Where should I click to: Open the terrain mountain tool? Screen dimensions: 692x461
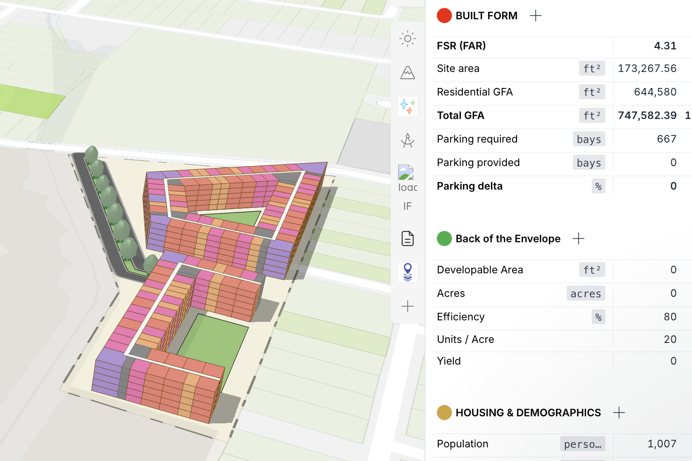tap(408, 72)
